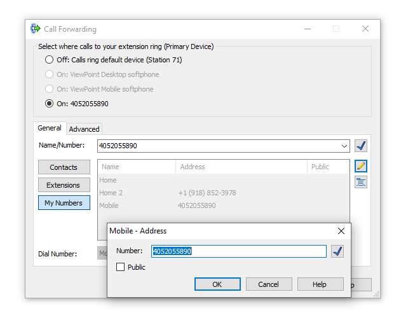Image resolution: width=394 pixels, height=320 pixels.
Task: Click the pencil edit icon beside the list
Action: pos(361,166)
